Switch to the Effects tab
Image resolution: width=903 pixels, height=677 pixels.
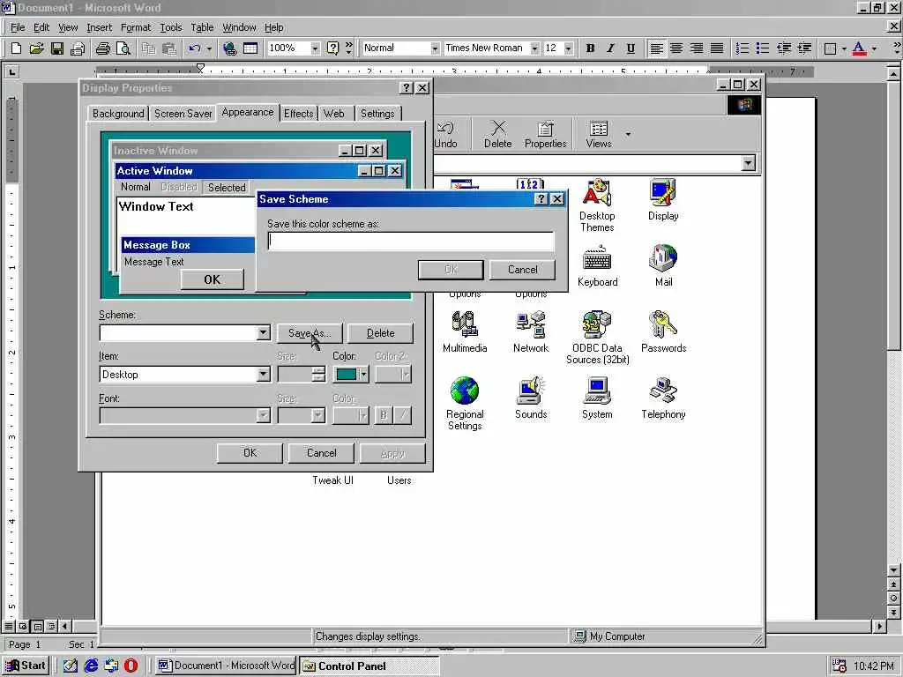(298, 114)
